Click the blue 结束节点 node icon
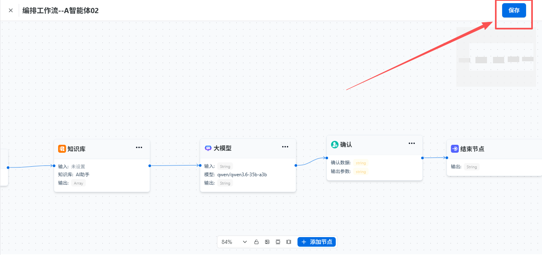 coord(455,149)
